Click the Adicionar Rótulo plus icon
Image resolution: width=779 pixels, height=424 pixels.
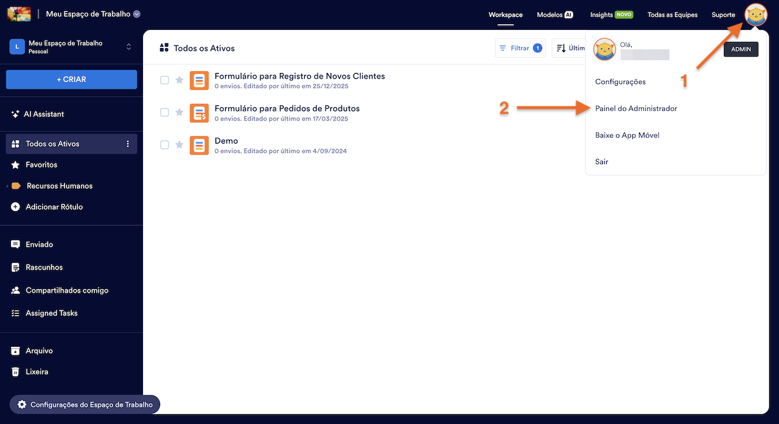point(15,207)
